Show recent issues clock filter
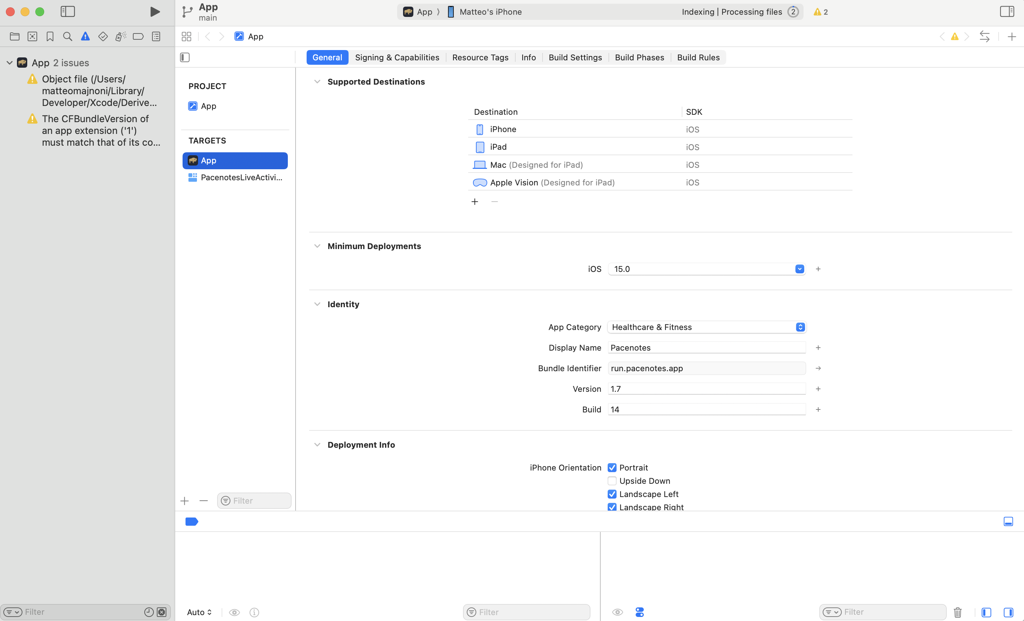Screen dimensions: 1024x621 [x=149, y=612]
